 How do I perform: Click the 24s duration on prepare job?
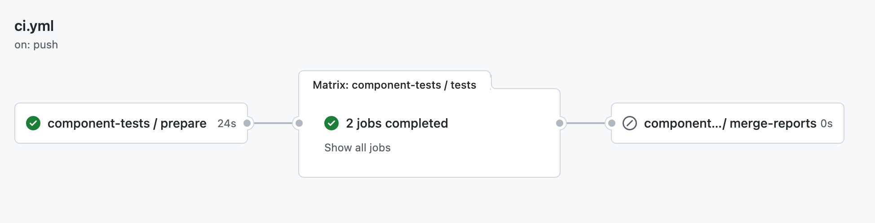(x=227, y=124)
